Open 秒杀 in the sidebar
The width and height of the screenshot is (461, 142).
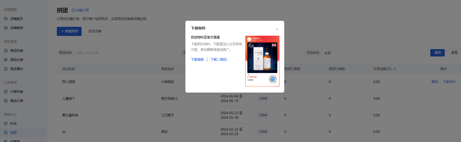13,124
